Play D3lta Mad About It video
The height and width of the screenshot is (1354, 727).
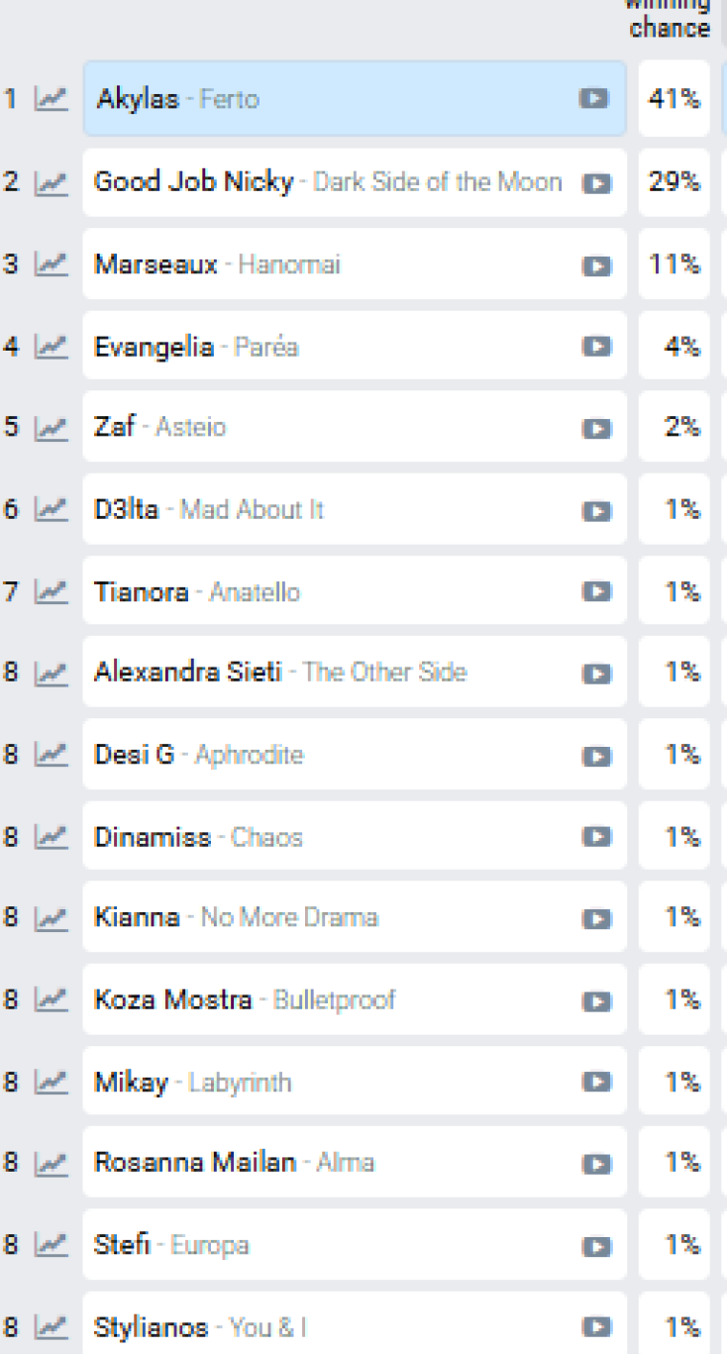tap(596, 510)
